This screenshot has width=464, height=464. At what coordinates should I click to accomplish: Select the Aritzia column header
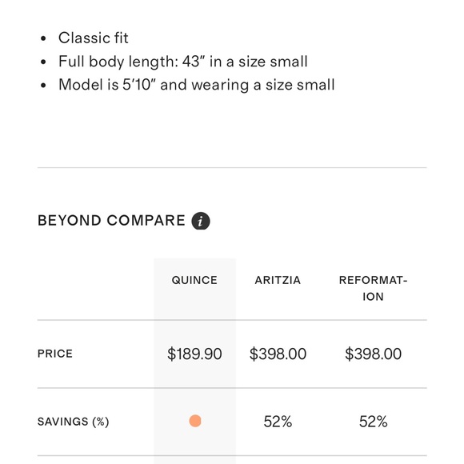click(x=278, y=280)
